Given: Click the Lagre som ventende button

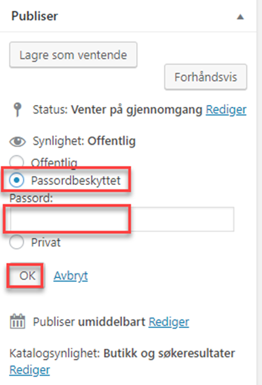Looking at the screenshot, I should pyautogui.click(x=73, y=54).
